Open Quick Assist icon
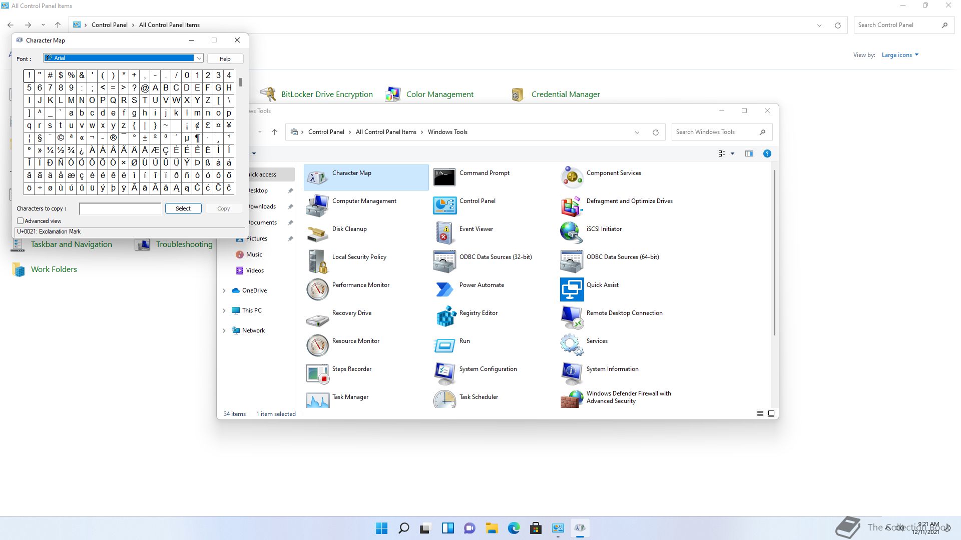 [572, 289]
